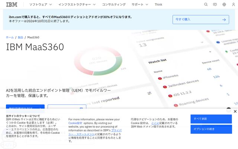Expand the サポート menu
The width and height of the screenshot is (238, 149).
[x=140, y=4]
